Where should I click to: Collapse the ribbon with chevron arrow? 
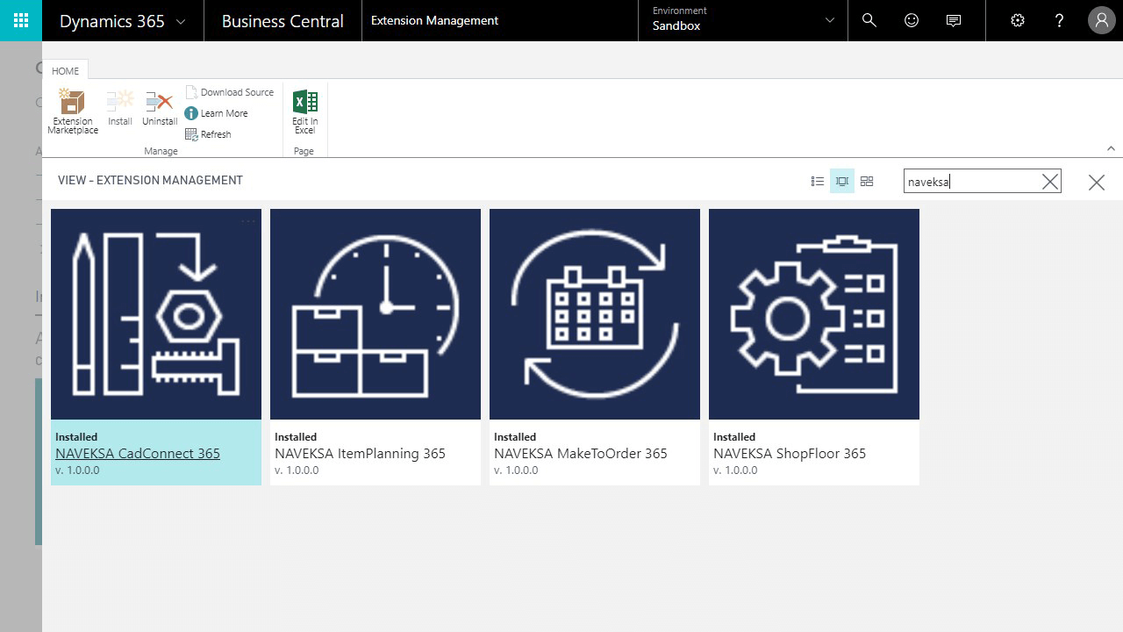click(1111, 148)
